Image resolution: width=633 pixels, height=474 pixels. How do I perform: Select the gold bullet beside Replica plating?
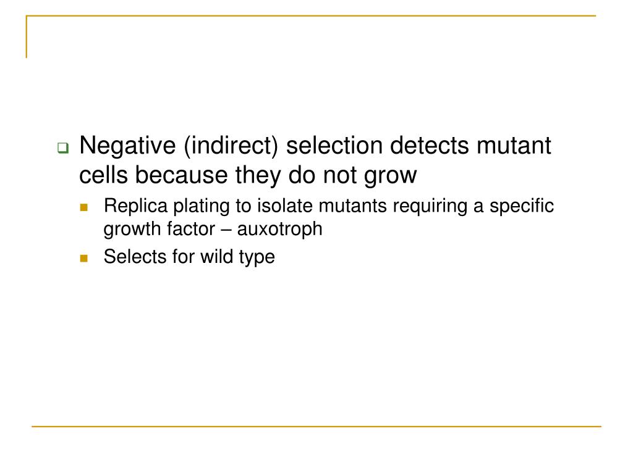coord(84,207)
